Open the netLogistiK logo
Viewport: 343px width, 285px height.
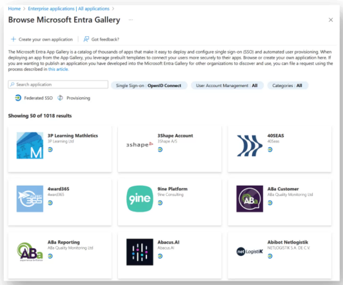(x=250, y=251)
